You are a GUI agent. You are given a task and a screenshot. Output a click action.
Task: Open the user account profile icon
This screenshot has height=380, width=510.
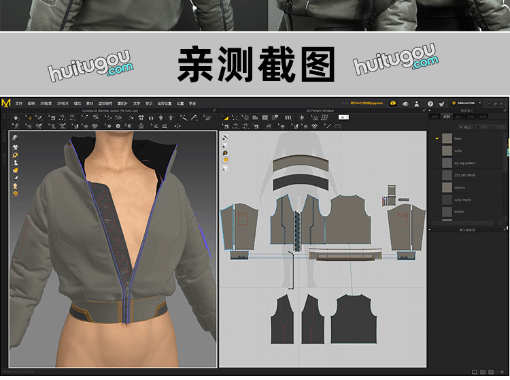click(x=418, y=104)
